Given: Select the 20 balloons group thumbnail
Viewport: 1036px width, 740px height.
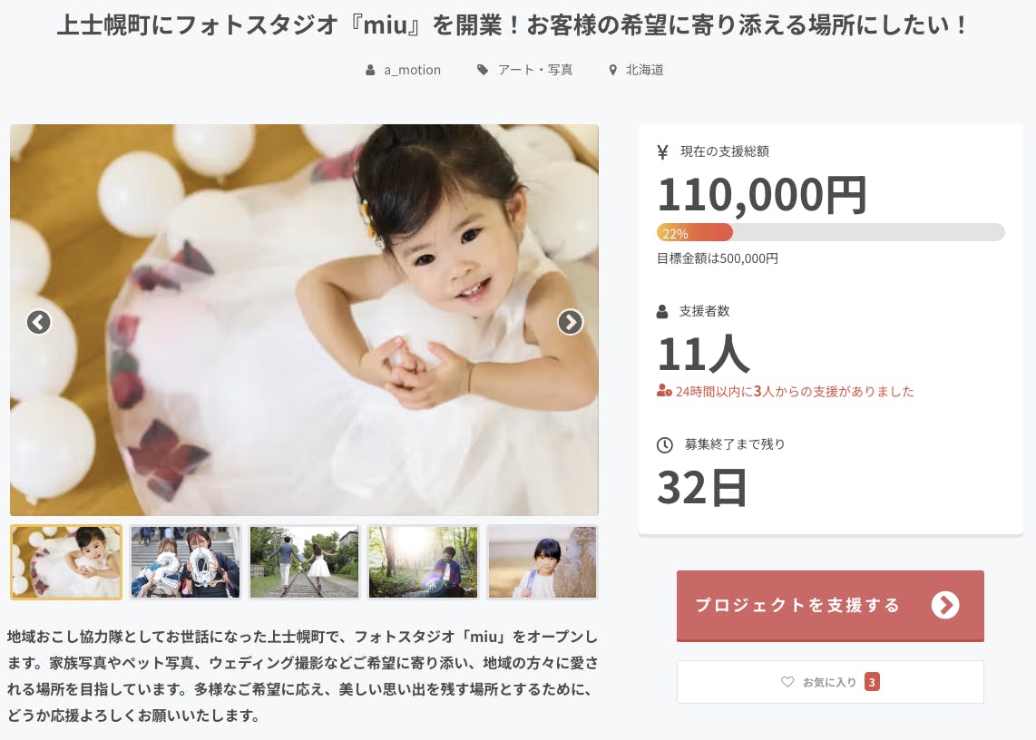Looking at the screenshot, I should tap(186, 562).
